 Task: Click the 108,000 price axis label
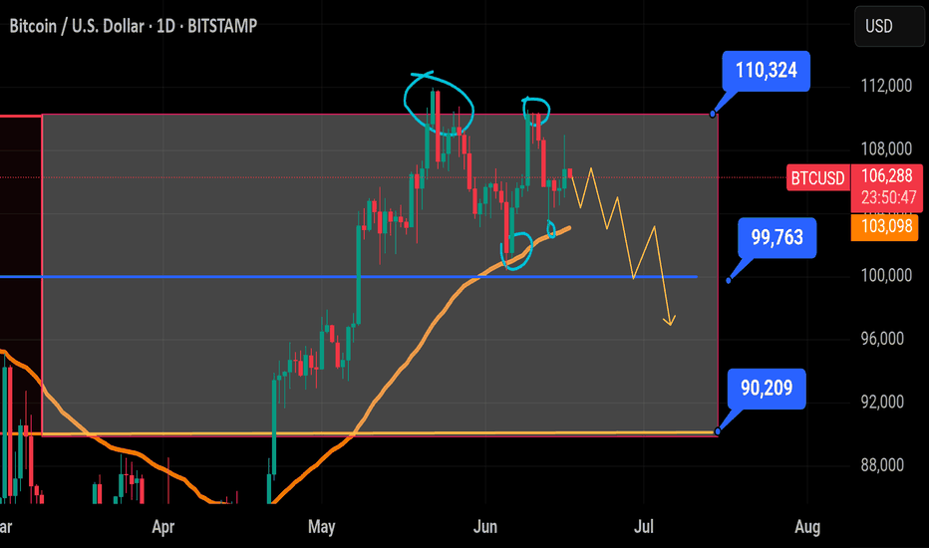coord(886,148)
